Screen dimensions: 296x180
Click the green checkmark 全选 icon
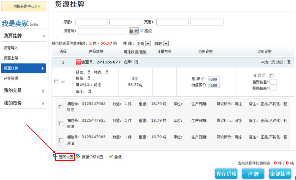(111, 156)
